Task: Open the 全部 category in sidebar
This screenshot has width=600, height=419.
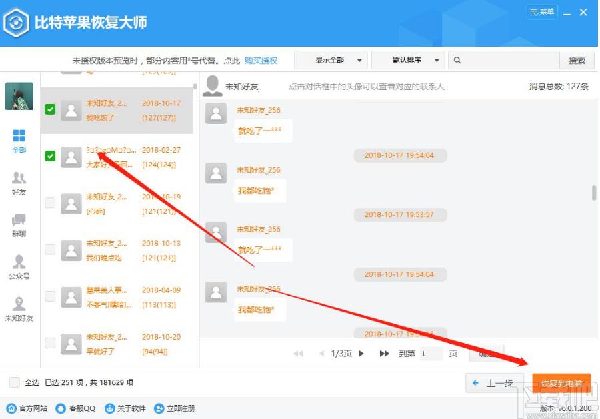Action: [19, 141]
